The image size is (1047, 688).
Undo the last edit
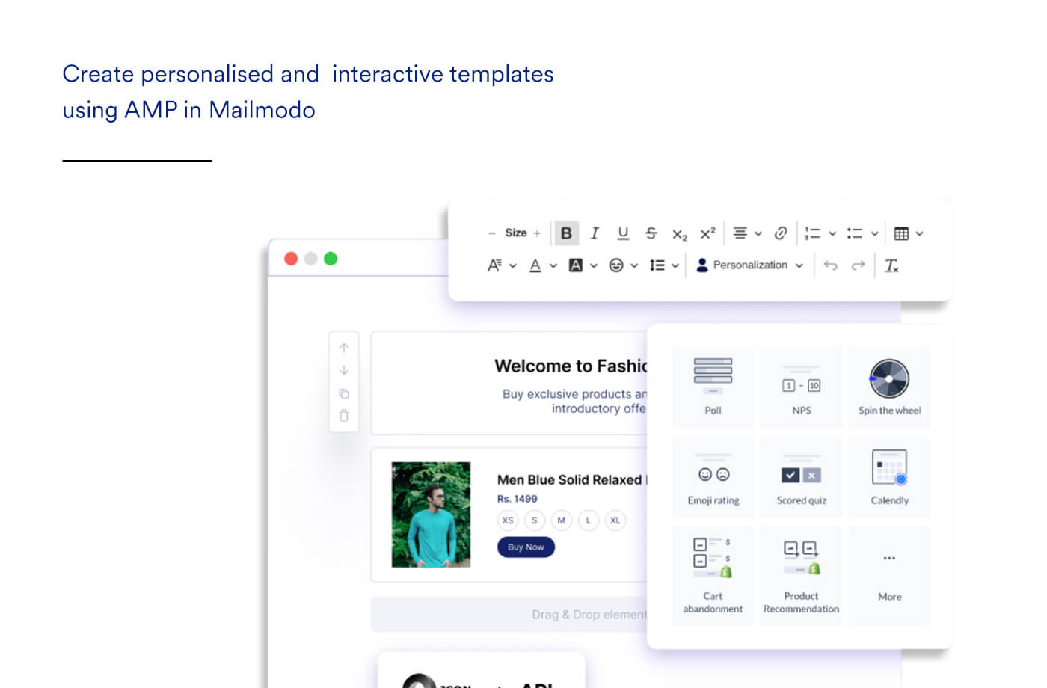[830, 265]
